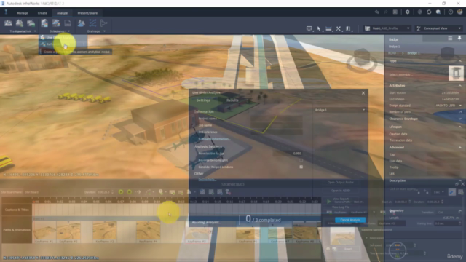Collapse the Advanced section

pyautogui.click(x=460, y=147)
